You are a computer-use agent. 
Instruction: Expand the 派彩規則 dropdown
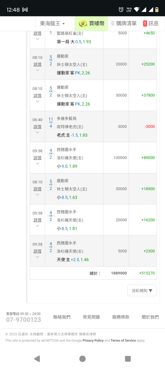142,291
